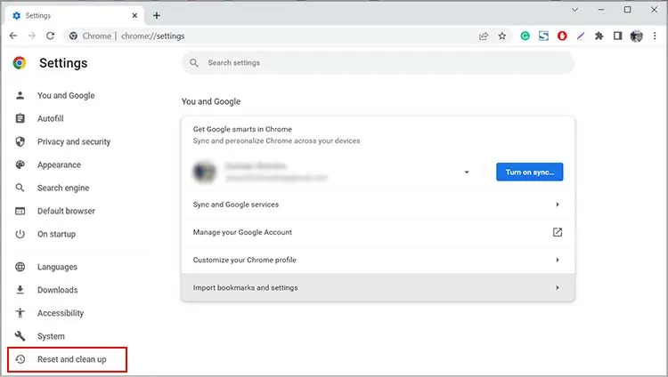Open the Extensions puzzle piece menu
668x377 pixels.
coord(599,36)
